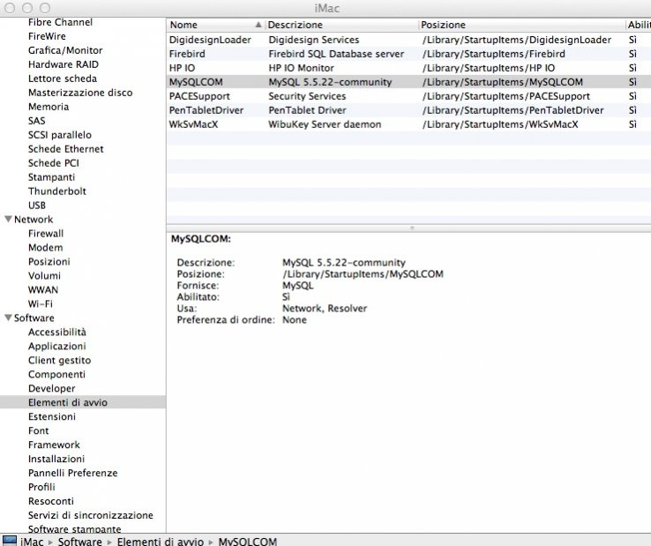Click /Library/StartupItems/PenTabletDriver path cell
651x546 pixels.
point(513,110)
